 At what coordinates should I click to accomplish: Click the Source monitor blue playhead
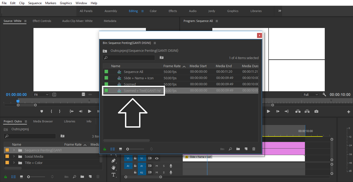pos(18,101)
